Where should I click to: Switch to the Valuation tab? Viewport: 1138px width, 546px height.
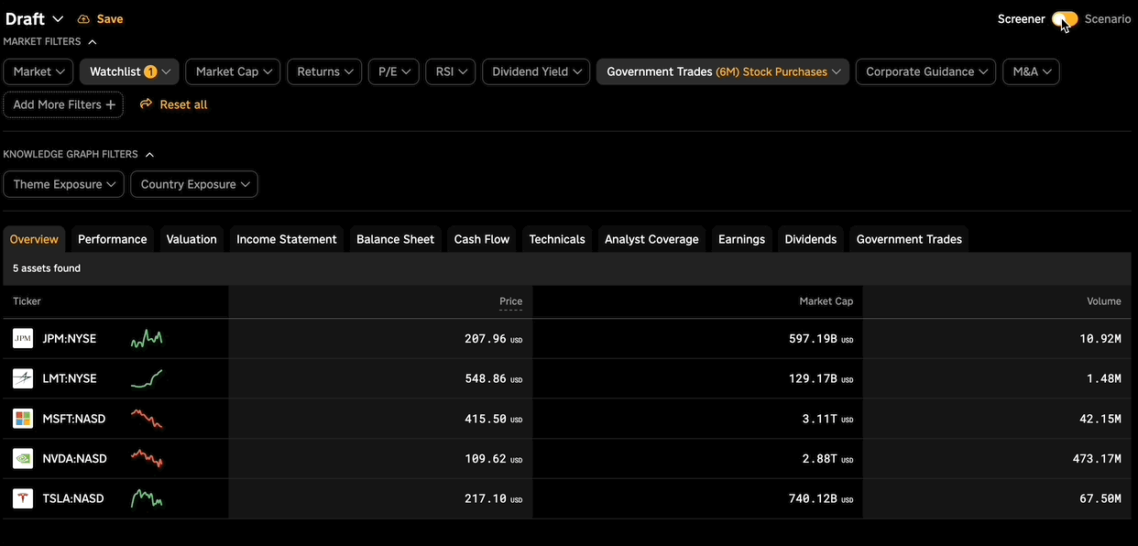pyautogui.click(x=191, y=239)
